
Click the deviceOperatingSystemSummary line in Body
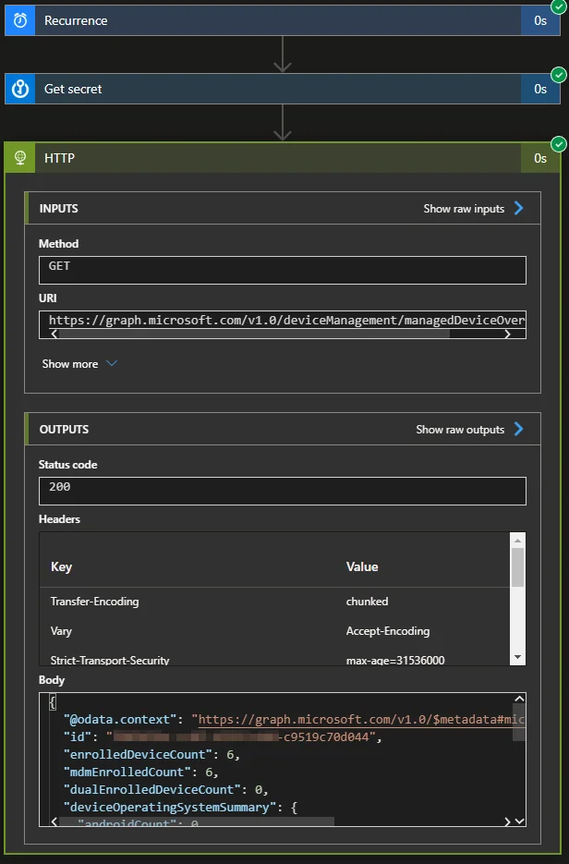pos(181,808)
